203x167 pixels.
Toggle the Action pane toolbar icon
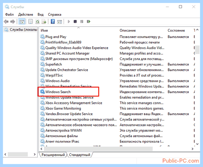[x=60, y=22]
